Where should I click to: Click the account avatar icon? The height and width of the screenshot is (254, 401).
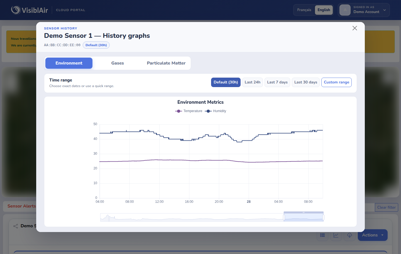point(345,10)
